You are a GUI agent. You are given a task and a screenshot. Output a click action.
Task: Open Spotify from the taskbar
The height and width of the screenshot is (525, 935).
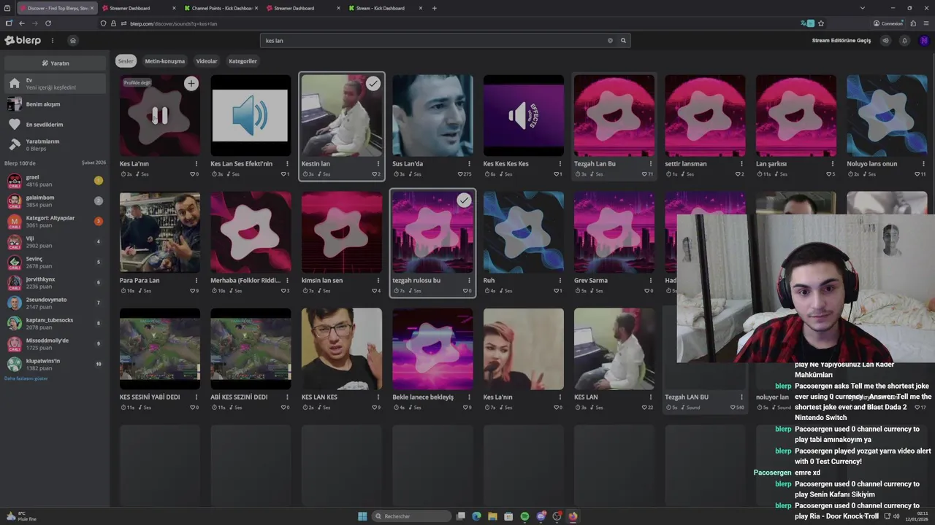tap(524, 516)
